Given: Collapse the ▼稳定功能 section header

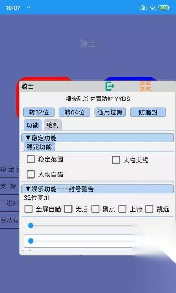Looking at the screenshot, I should pyautogui.click(x=98, y=138).
